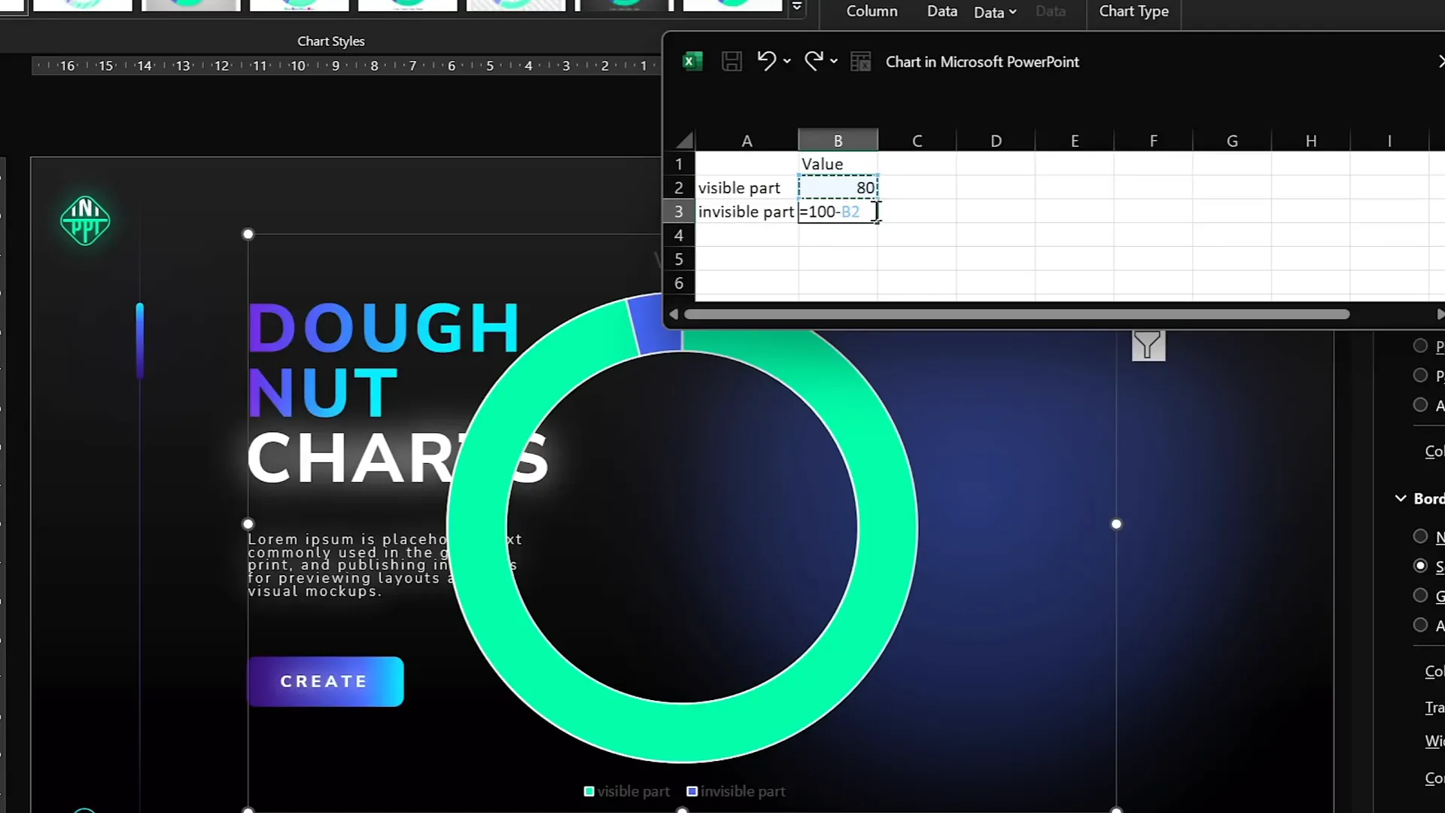Select column D header in spreadsheet
Image resolution: width=1445 pixels, height=813 pixels.
click(x=996, y=141)
